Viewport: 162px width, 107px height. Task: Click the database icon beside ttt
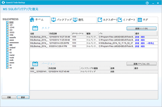click(7, 65)
